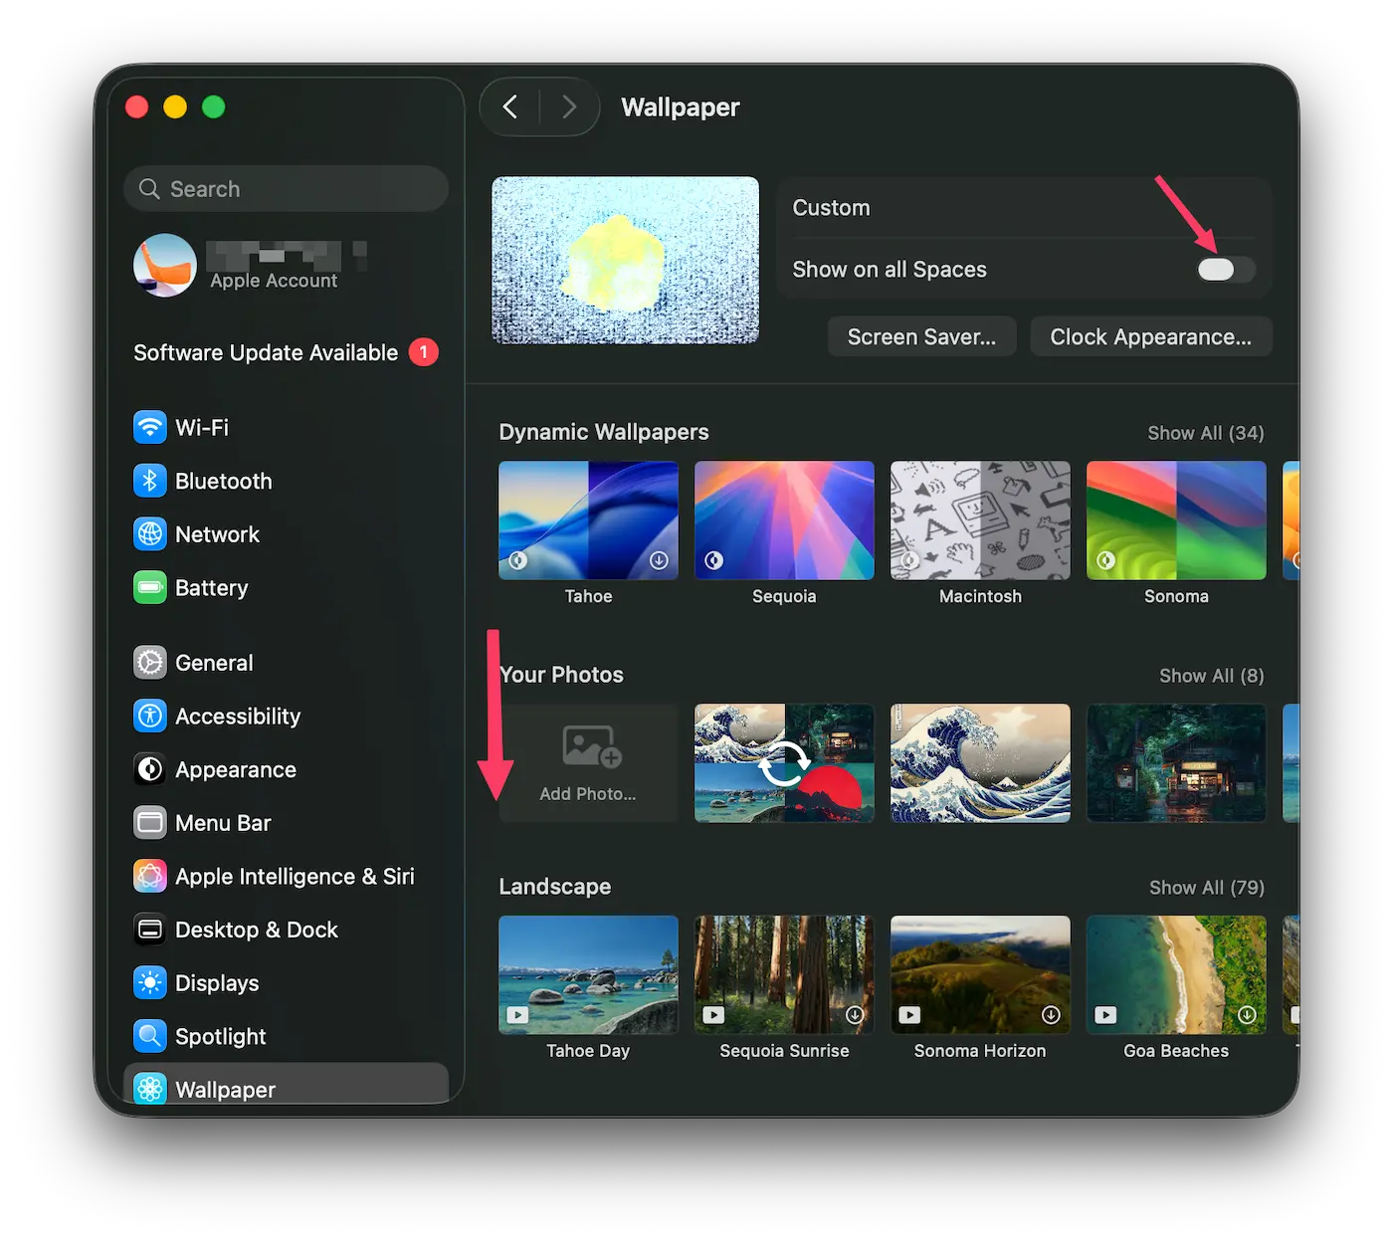This screenshot has height=1241, width=1393.
Task: Open Displays settings icon
Action: click(150, 983)
